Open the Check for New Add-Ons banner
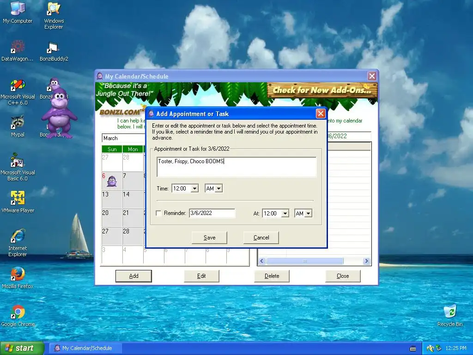Screen dimensions: 473x355 322,90
